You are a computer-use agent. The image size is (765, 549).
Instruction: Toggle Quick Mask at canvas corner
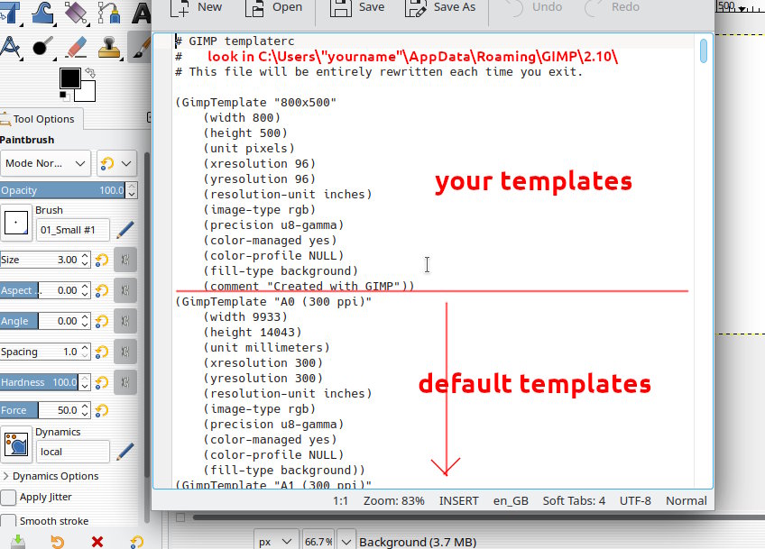(x=180, y=517)
